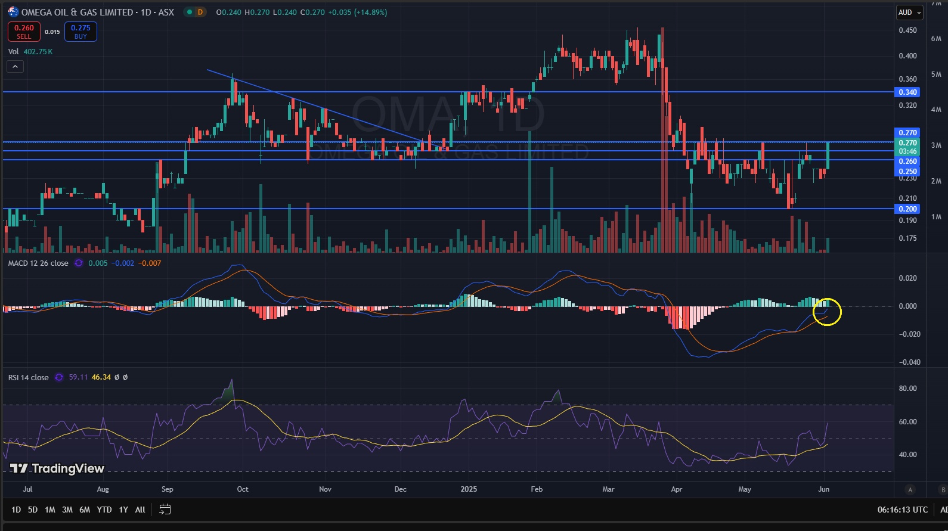Select the 6M date range
This screenshot has height=531, width=948.
(x=85, y=510)
